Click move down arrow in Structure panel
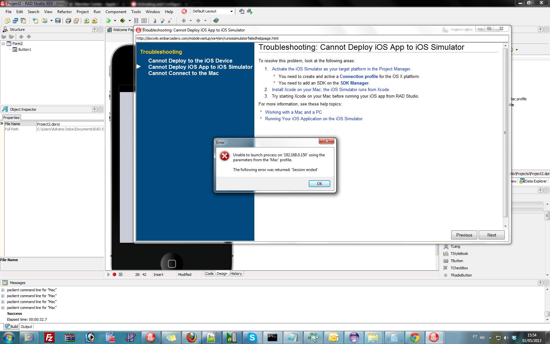Screen dimensions: 550x344 [29, 37]
